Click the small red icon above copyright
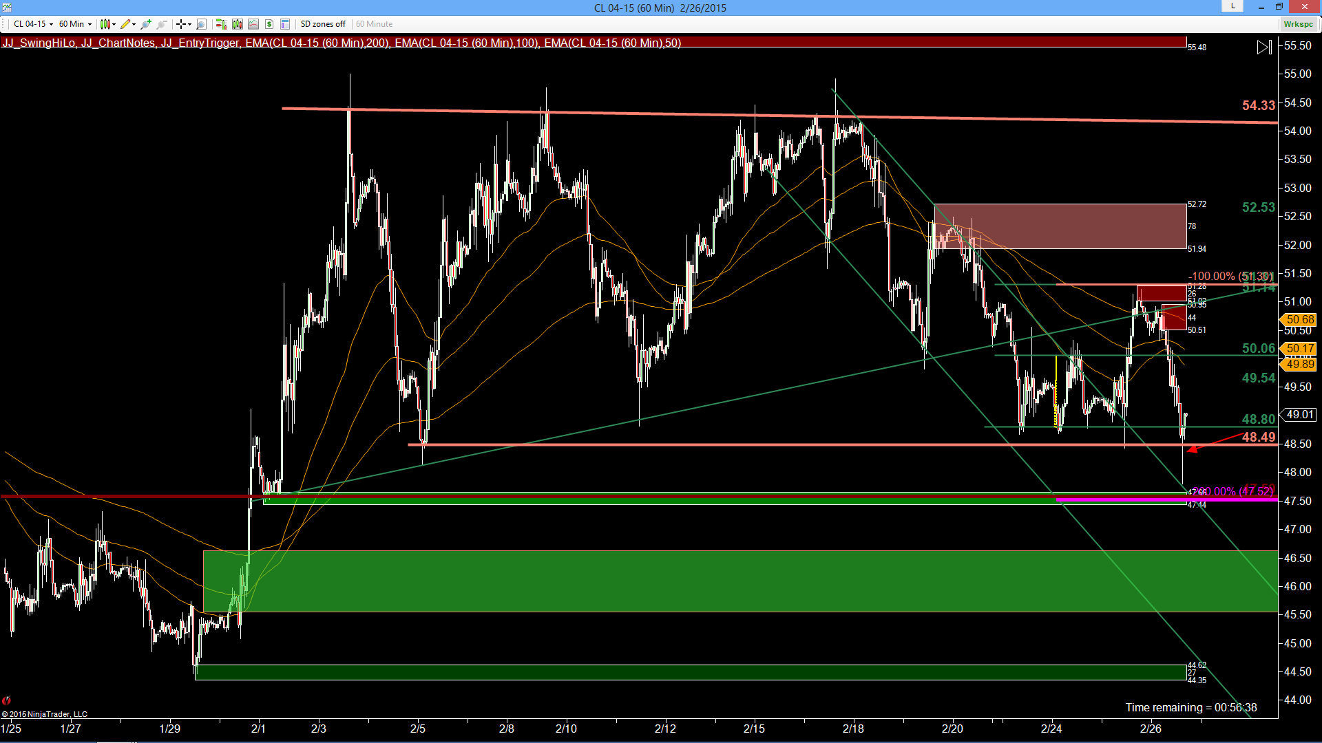This screenshot has width=1322, height=743. [6, 700]
